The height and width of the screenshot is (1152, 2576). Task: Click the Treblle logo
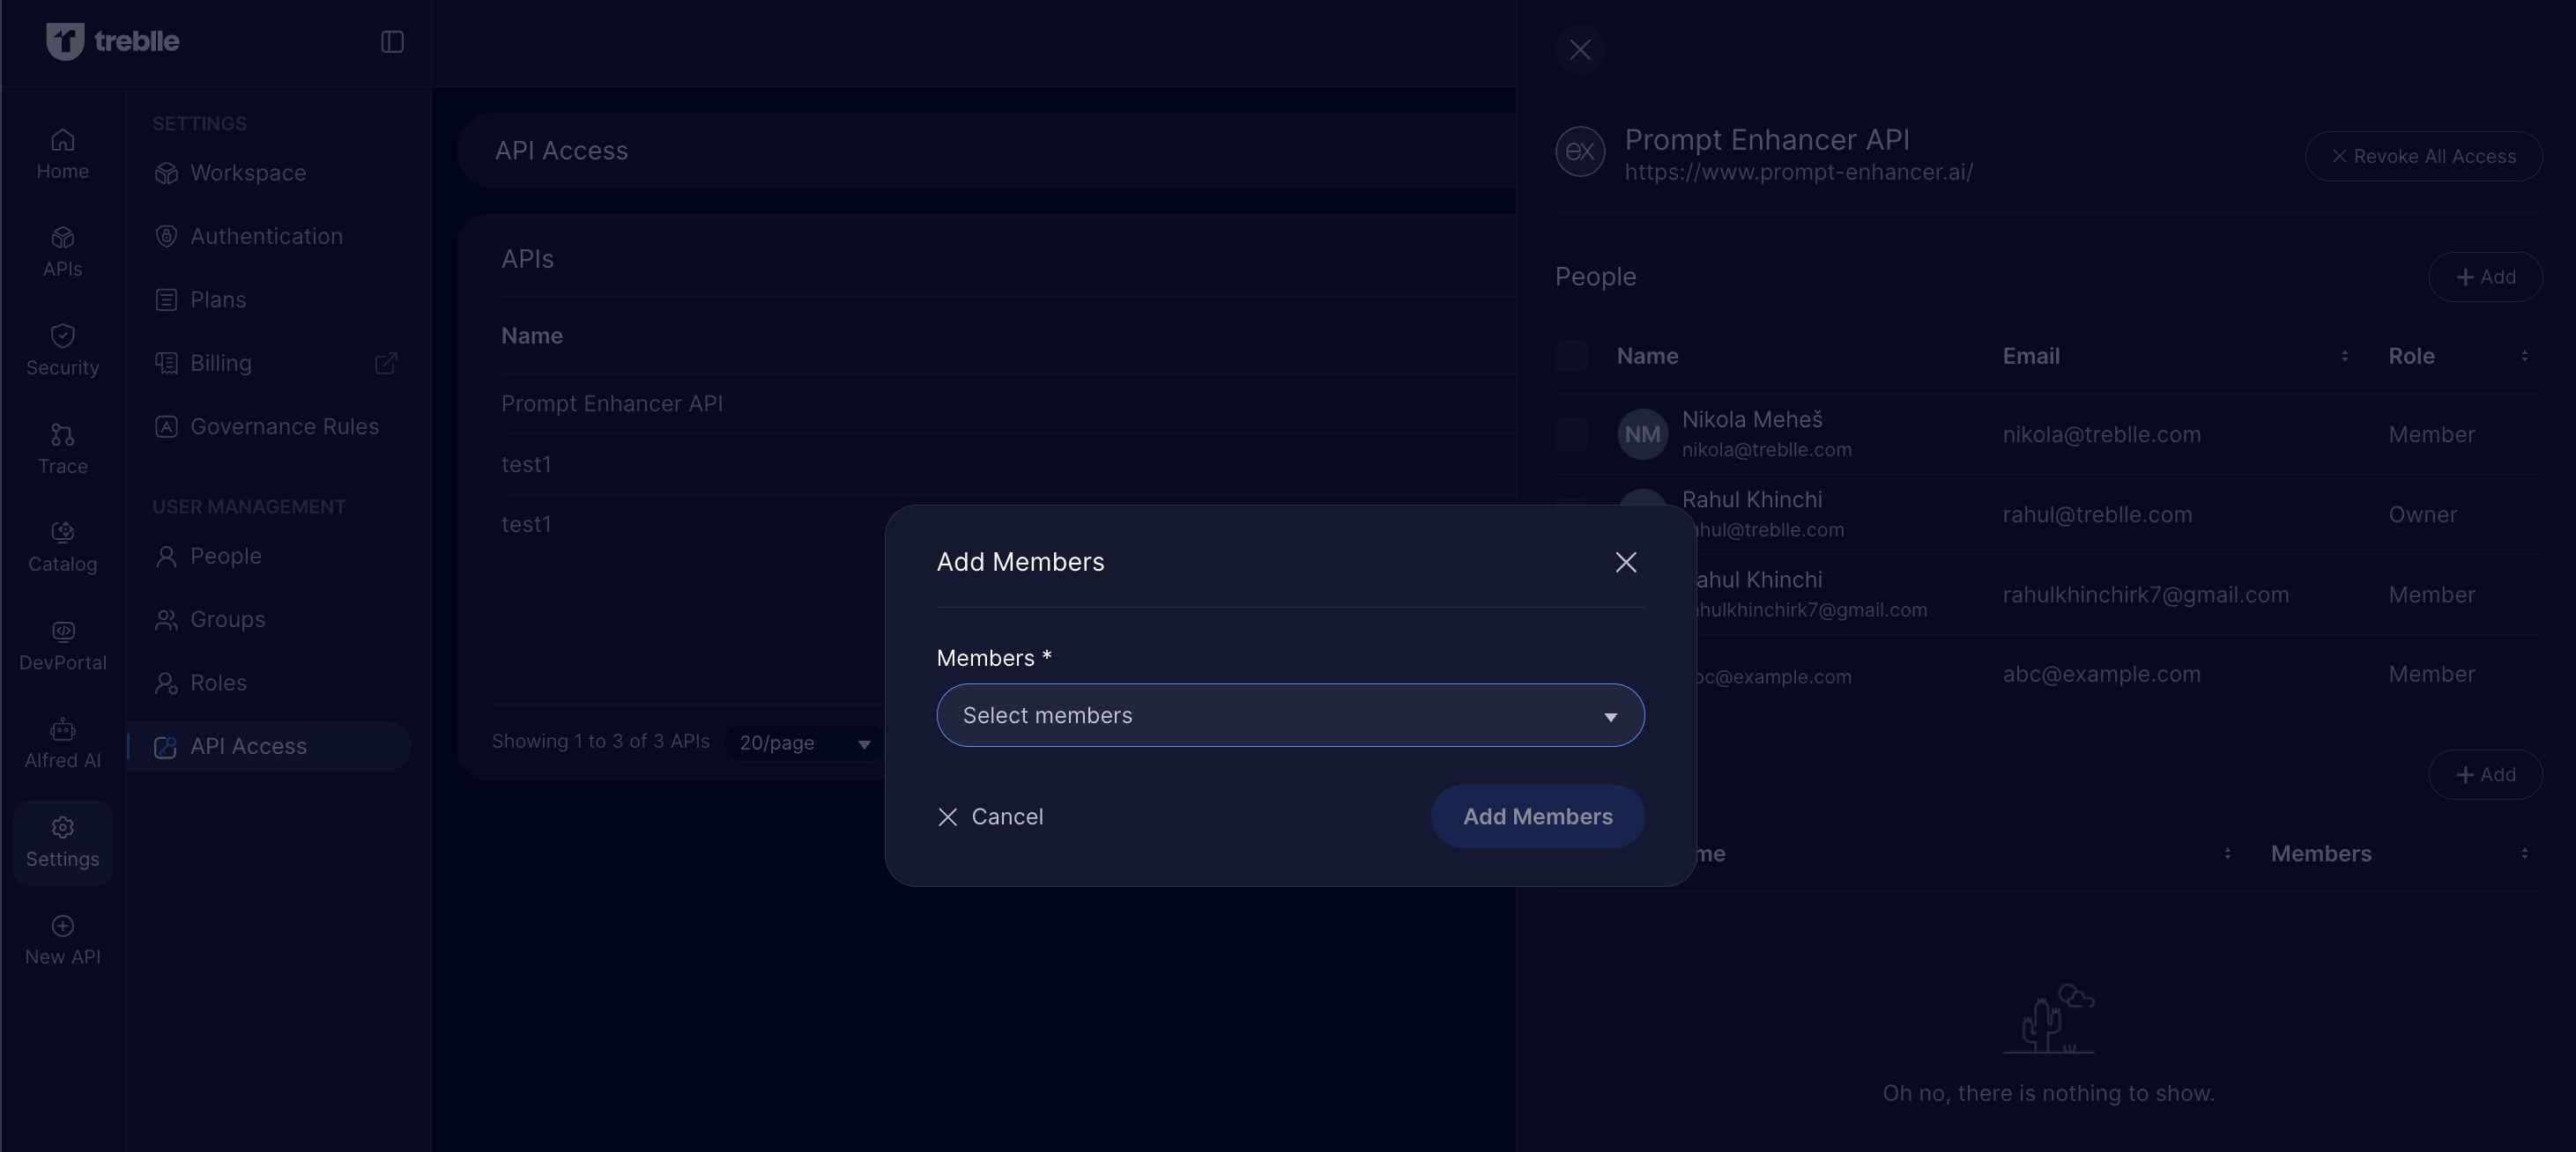coord(113,41)
